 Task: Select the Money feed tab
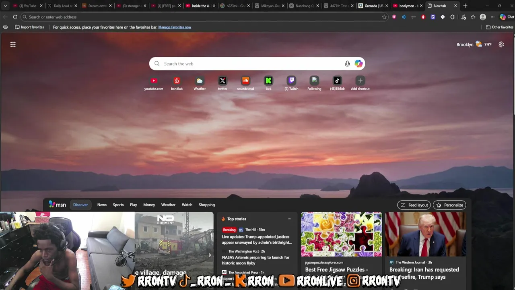[x=149, y=205]
